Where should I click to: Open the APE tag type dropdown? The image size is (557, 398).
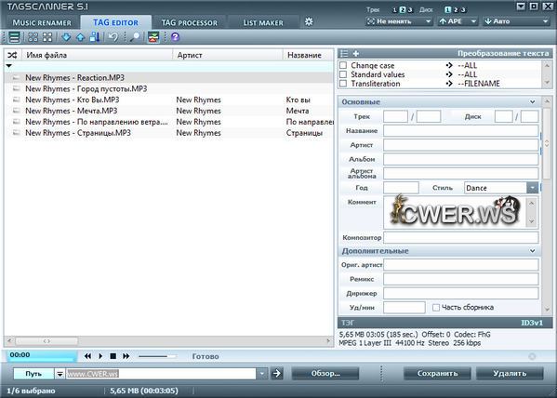[458, 21]
